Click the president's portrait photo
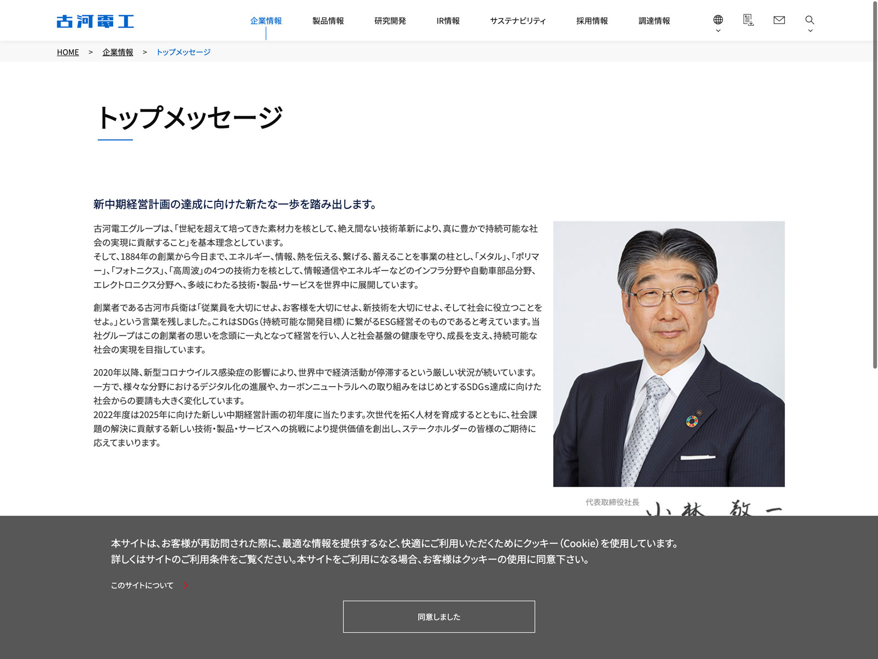This screenshot has width=878, height=659. (x=668, y=354)
